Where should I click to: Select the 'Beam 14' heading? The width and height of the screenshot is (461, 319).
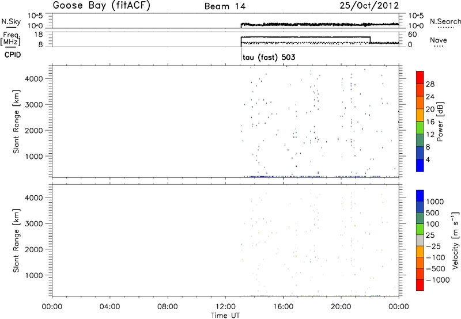pos(225,6)
